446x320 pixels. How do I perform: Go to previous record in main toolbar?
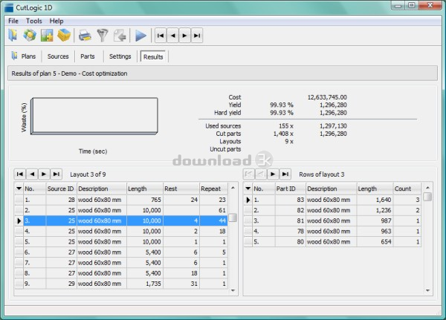pos(172,36)
